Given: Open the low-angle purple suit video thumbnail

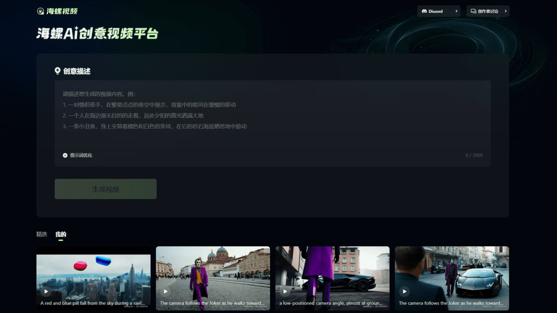Looking at the screenshot, I should tap(332, 272).
